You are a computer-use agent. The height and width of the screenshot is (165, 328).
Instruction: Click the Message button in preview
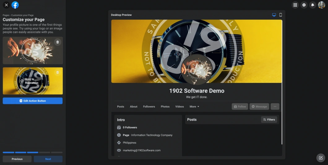click(x=259, y=106)
